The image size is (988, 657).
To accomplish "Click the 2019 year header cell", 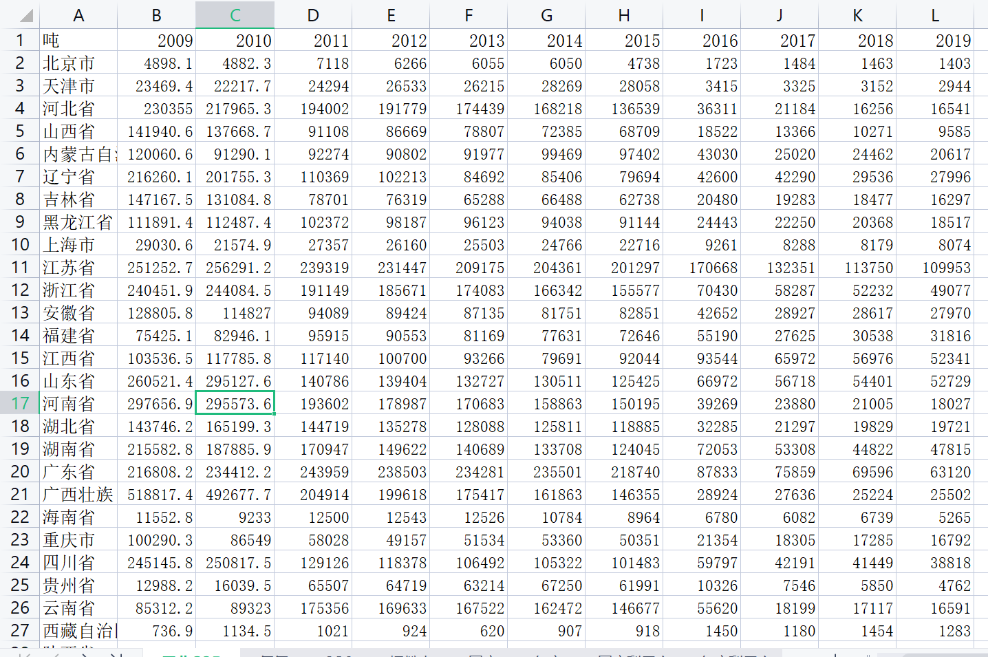I will coord(935,41).
